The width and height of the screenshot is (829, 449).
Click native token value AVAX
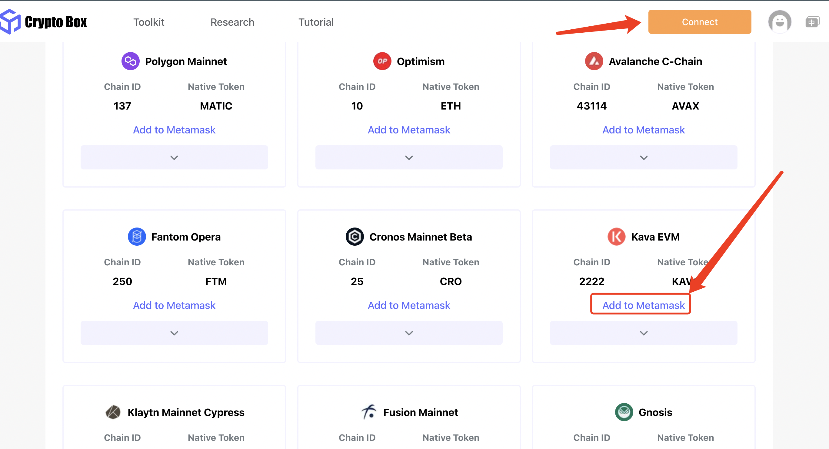pos(685,106)
